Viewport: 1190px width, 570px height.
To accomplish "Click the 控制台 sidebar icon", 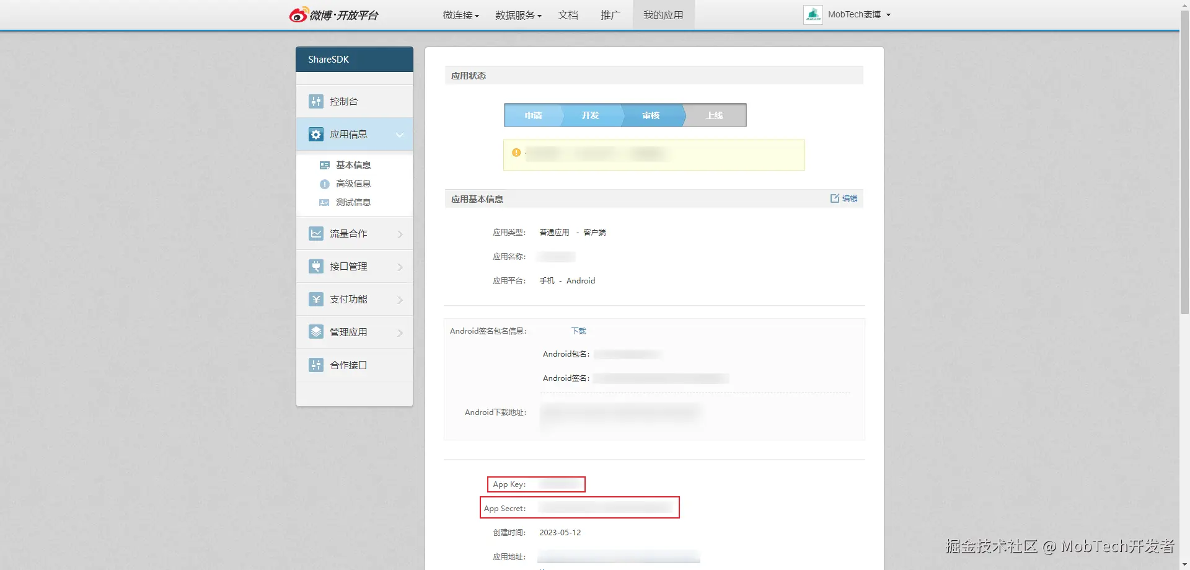I will (x=316, y=101).
